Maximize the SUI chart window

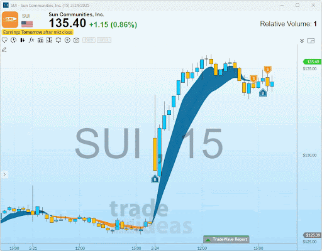coord(297,5)
